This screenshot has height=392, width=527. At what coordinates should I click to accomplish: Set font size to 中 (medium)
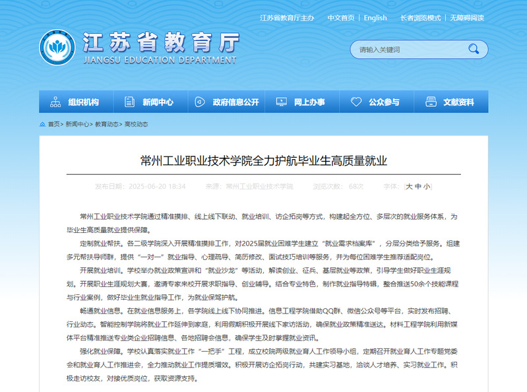[x=418, y=187]
